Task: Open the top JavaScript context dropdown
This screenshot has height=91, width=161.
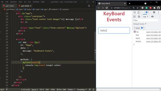Action: [146, 16]
